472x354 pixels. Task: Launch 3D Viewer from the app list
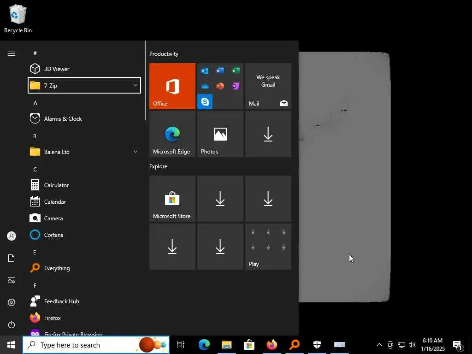(84, 69)
